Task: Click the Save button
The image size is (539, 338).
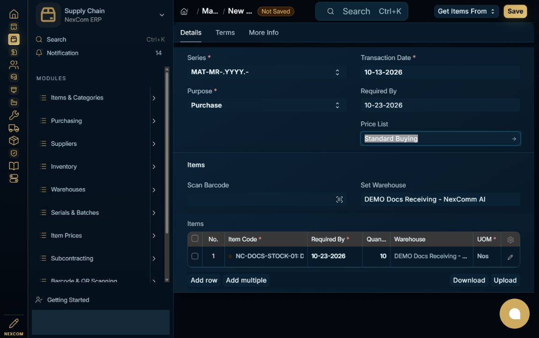Action: click(x=515, y=11)
